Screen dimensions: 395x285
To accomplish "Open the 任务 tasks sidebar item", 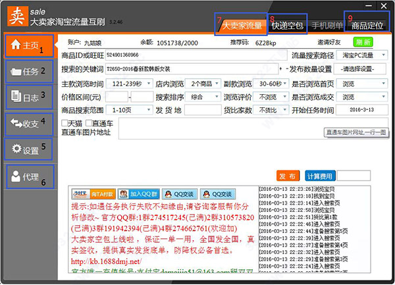I will point(29,72).
